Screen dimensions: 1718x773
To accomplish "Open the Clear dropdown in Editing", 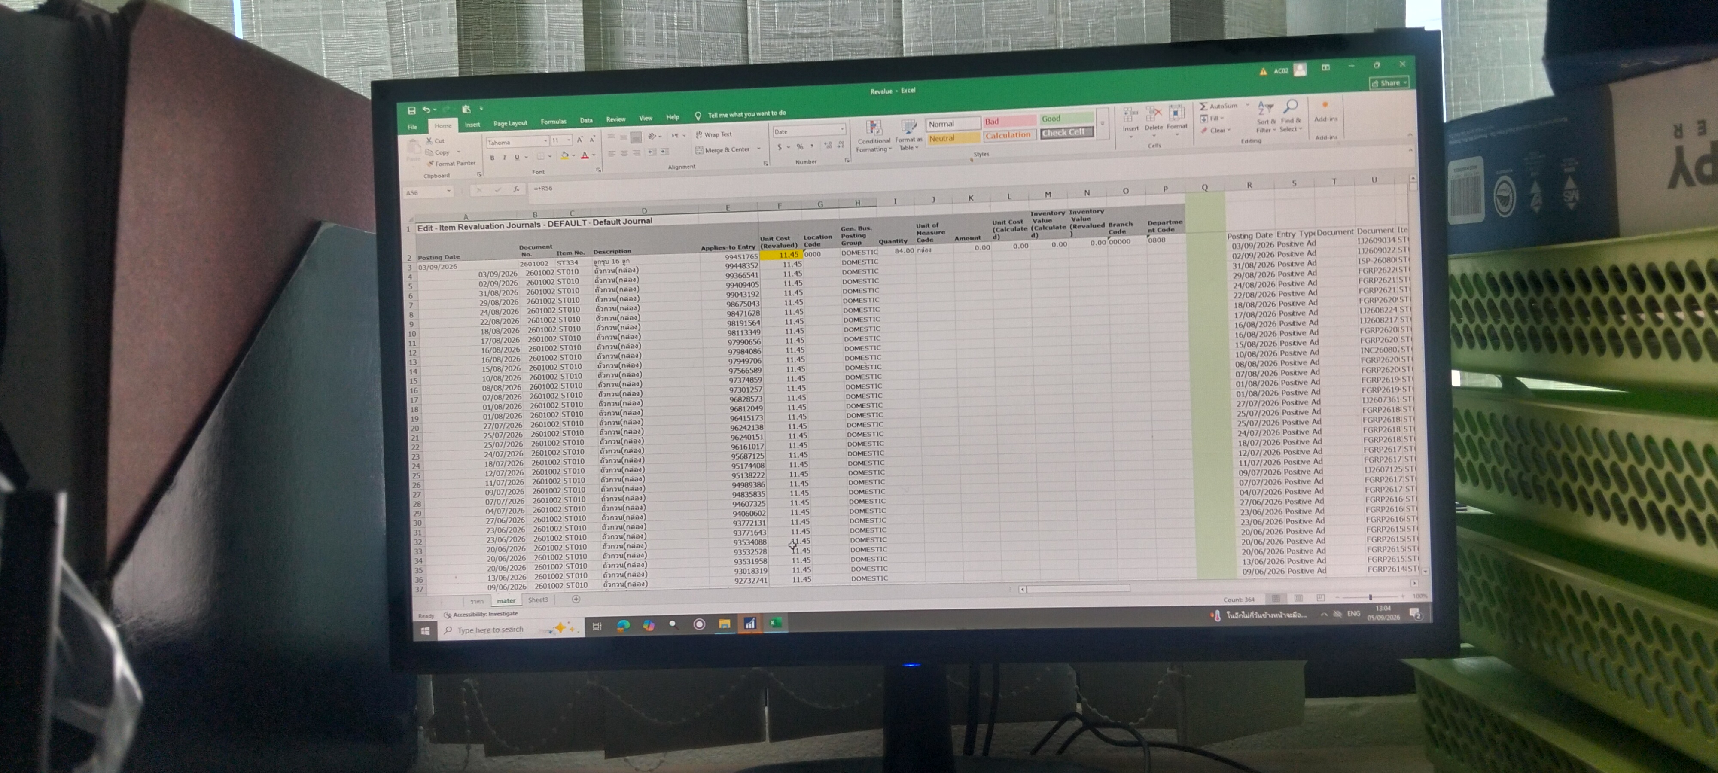I will (x=1216, y=130).
